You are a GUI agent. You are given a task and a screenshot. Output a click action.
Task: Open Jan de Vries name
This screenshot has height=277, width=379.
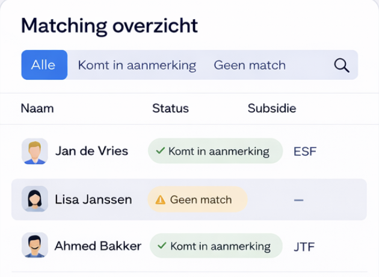(x=91, y=151)
